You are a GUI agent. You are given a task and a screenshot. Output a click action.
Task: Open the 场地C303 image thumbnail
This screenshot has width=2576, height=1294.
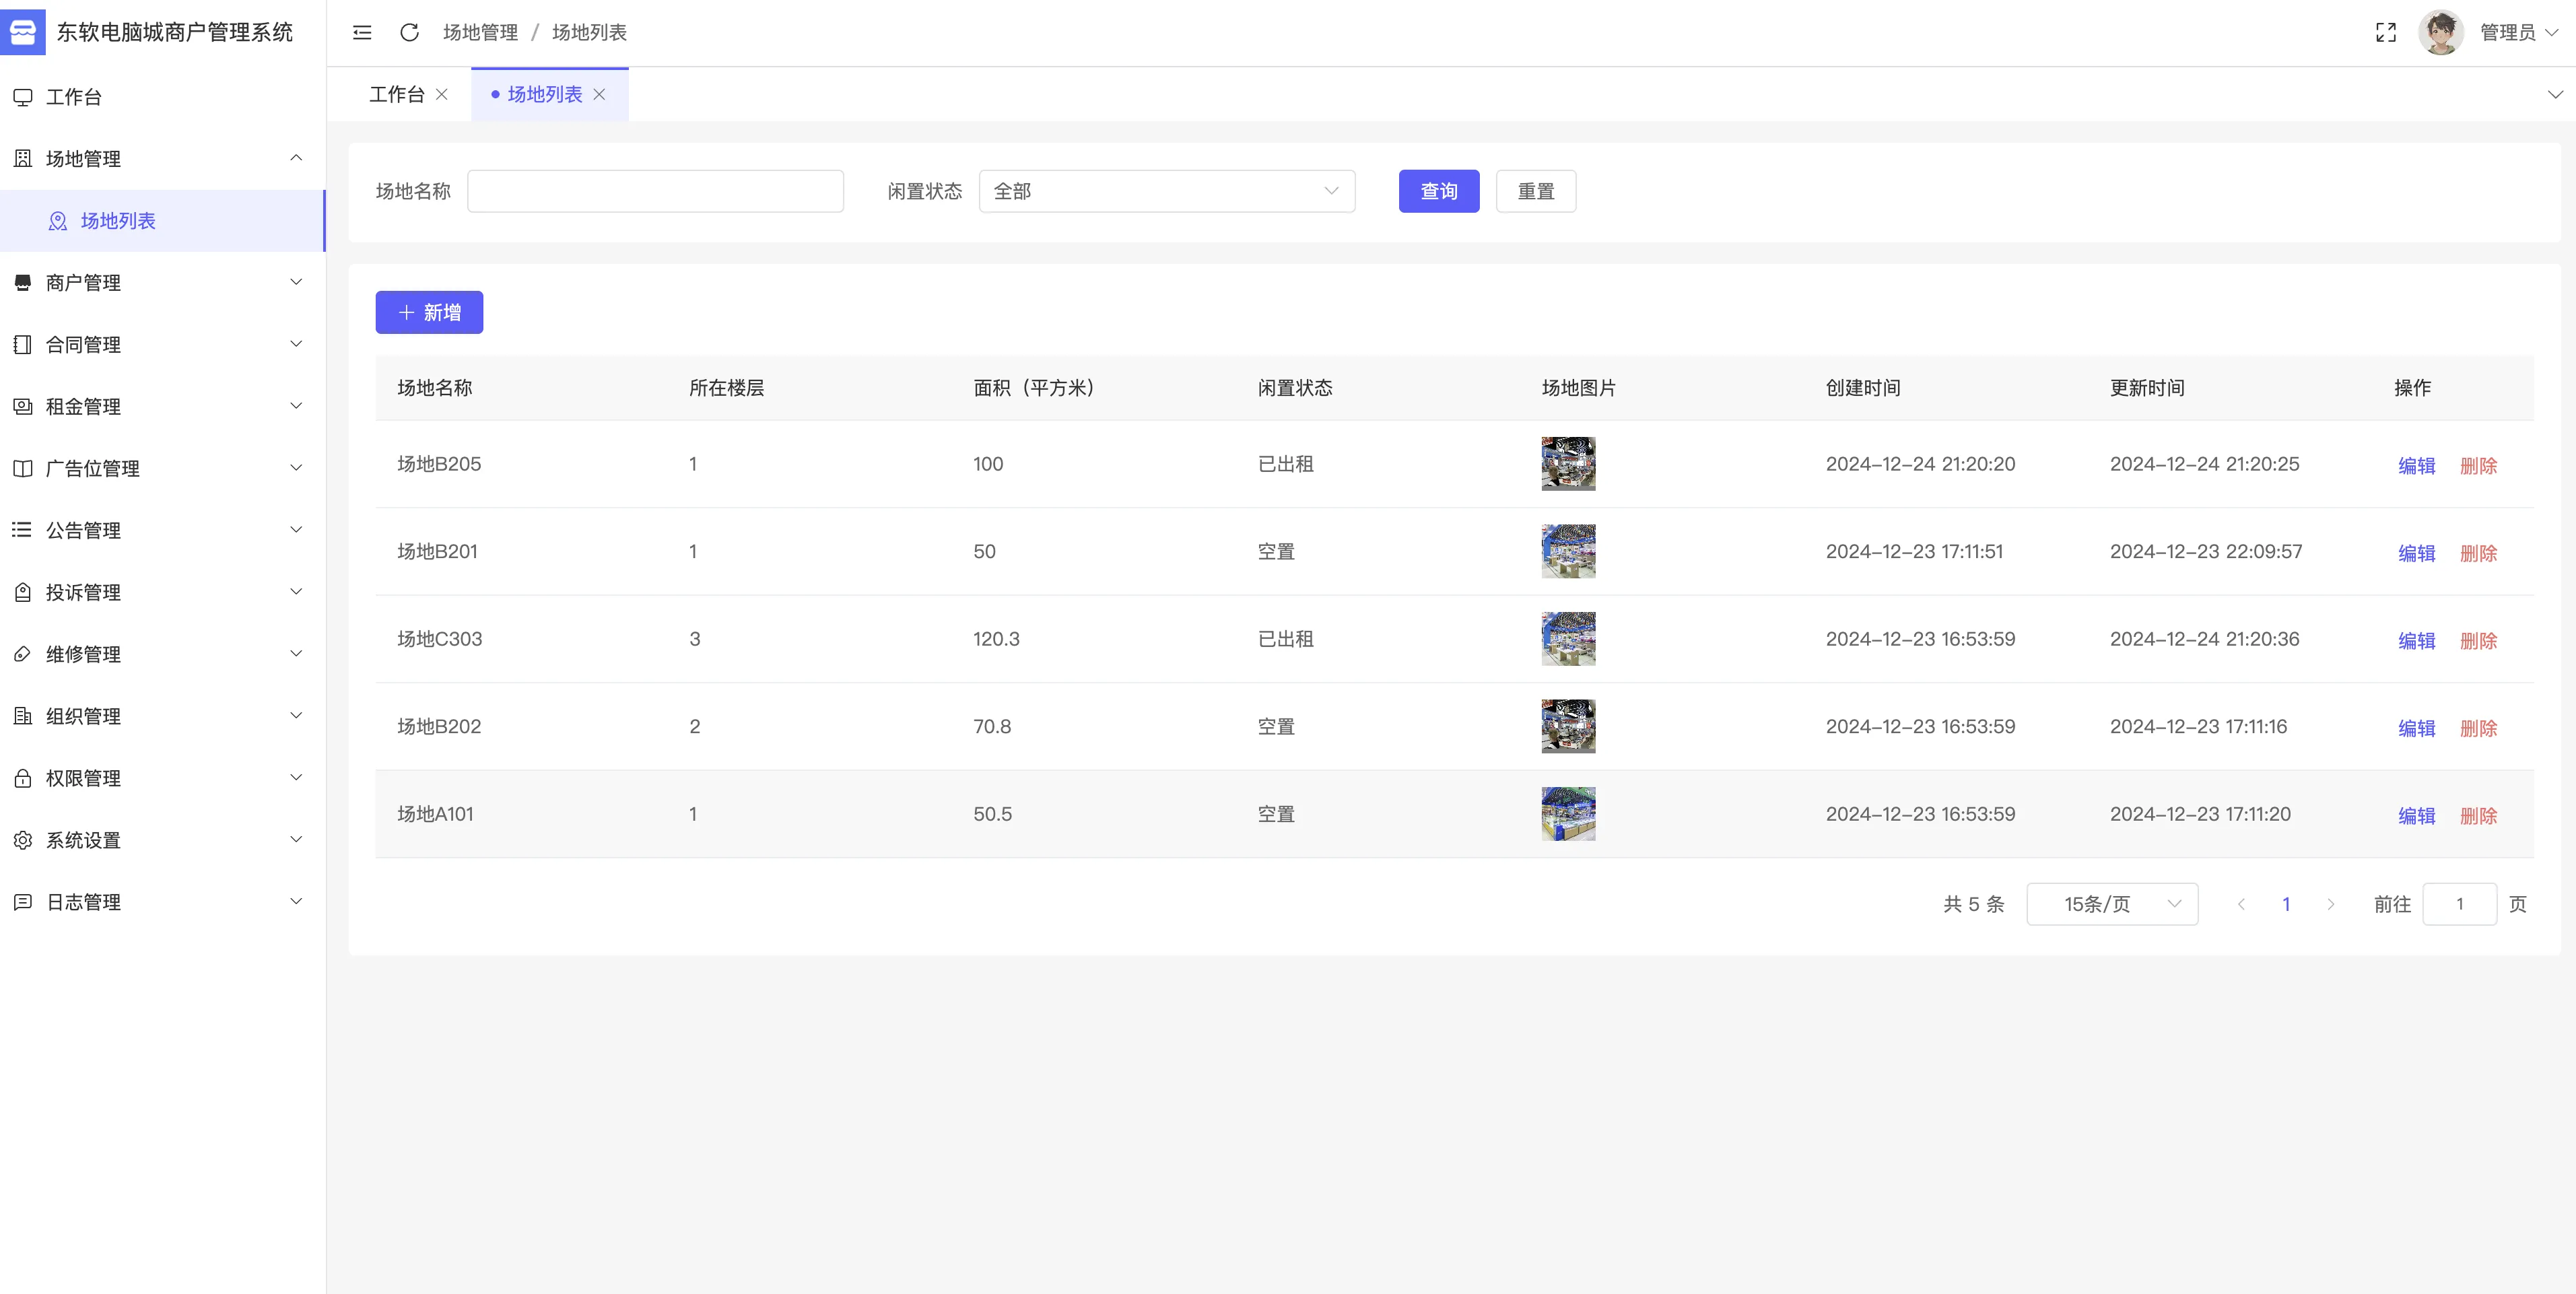(x=1568, y=639)
